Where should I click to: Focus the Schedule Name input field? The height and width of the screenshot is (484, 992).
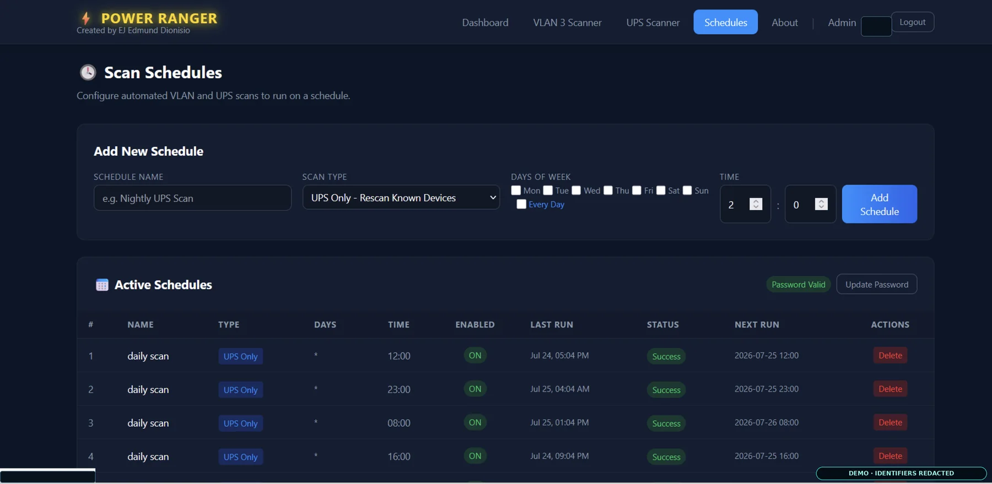(x=192, y=198)
